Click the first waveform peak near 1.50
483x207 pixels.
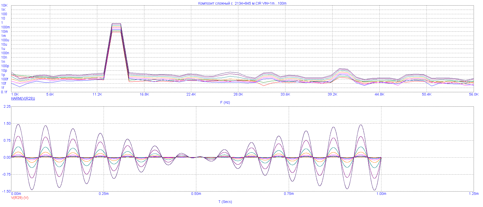click(x=18, y=124)
